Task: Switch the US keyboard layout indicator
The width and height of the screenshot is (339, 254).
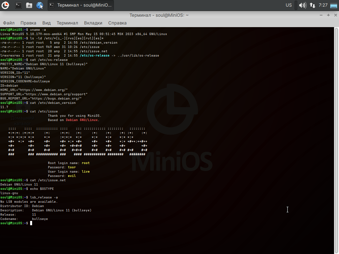Action: pyautogui.click(x=289, y=5)
